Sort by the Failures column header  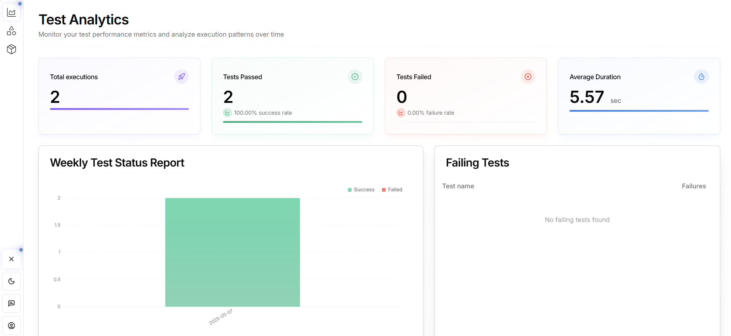click(x=694, y=186)
